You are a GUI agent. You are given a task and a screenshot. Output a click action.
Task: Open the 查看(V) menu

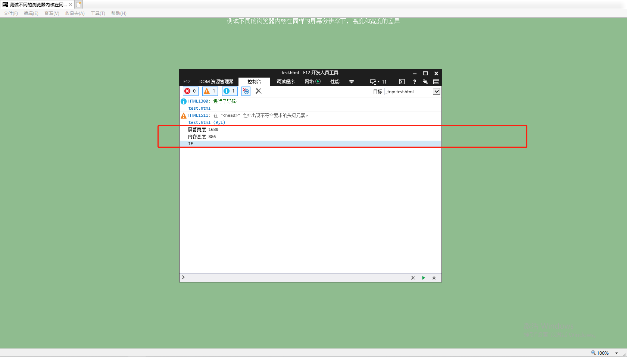point(52,13)
